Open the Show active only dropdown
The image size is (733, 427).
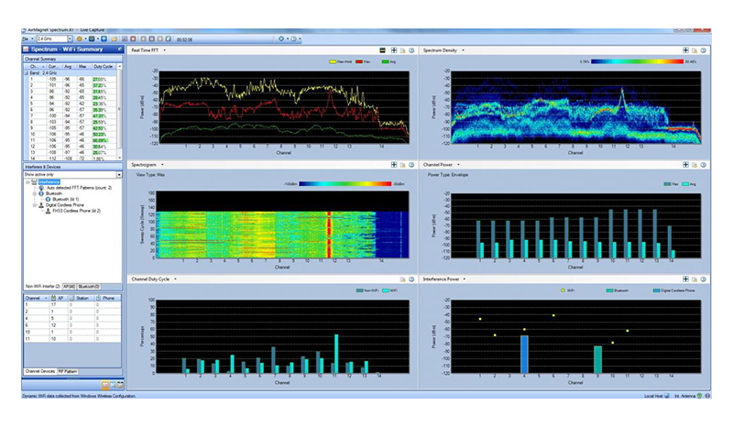pos(118,174)
